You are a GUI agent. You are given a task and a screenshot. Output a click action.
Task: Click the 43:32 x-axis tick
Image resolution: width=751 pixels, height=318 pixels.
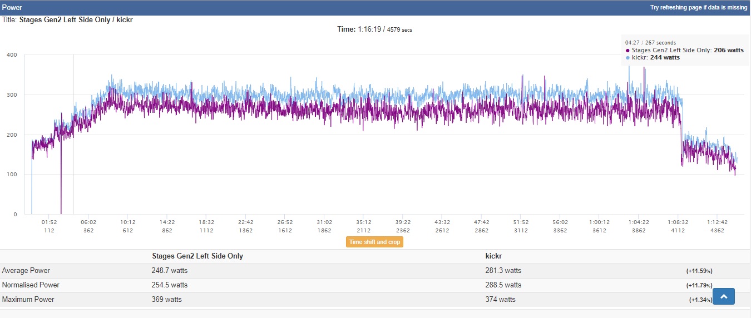click(x=442, y=222)
